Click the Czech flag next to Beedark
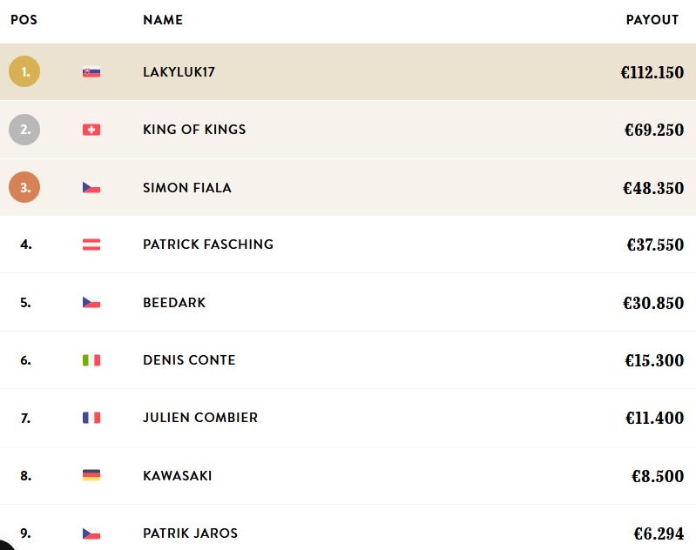696x550 pixels. [91, 303]
